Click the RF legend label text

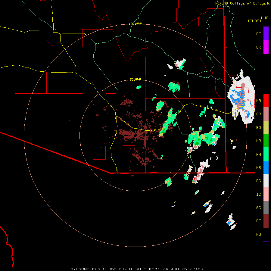(258, 34)
